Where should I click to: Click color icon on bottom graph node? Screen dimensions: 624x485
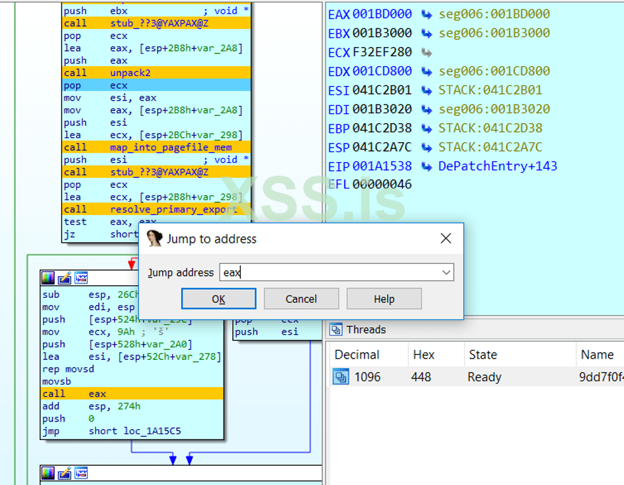point(48,473)
